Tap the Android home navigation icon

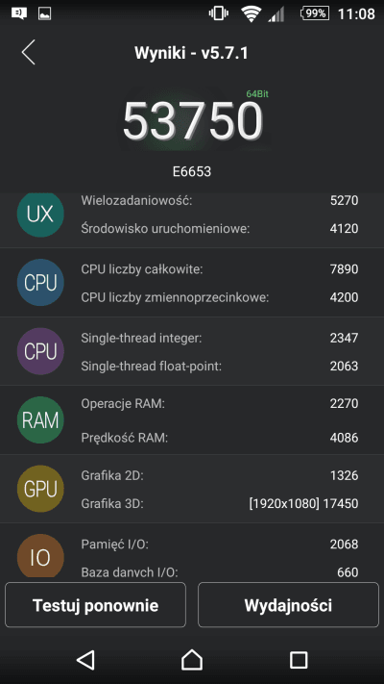coord(192,659)
